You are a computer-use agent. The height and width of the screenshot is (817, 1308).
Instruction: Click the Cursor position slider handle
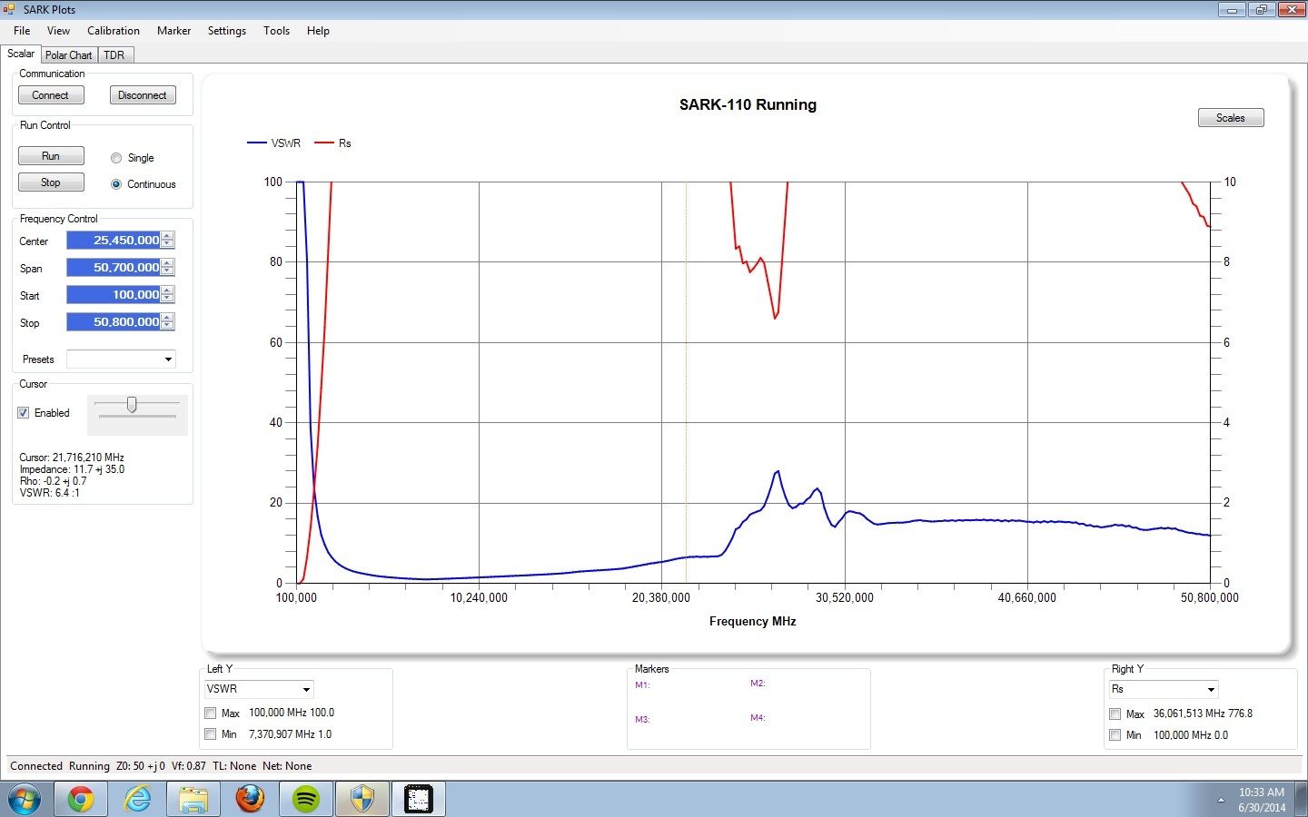132,405
